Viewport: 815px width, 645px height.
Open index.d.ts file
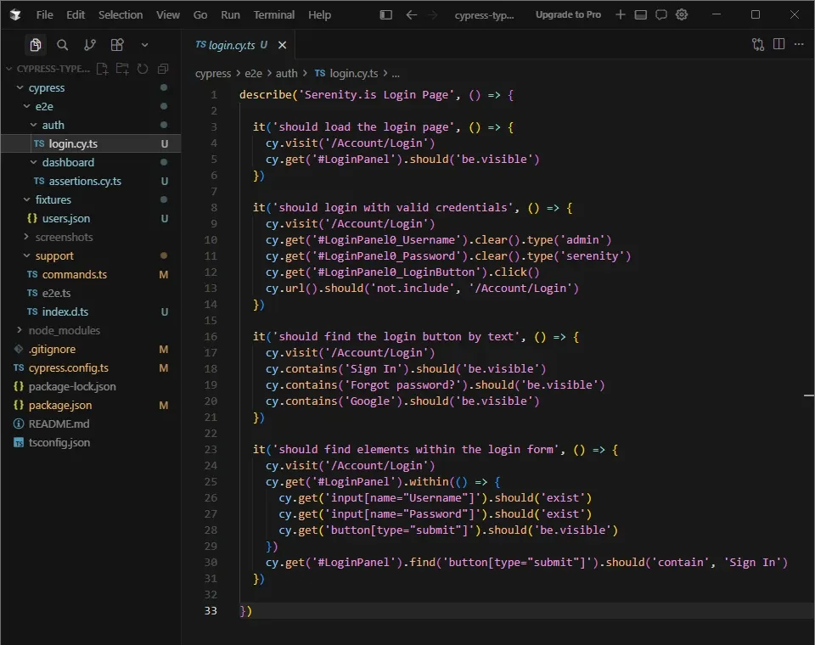tap(91, 311)
